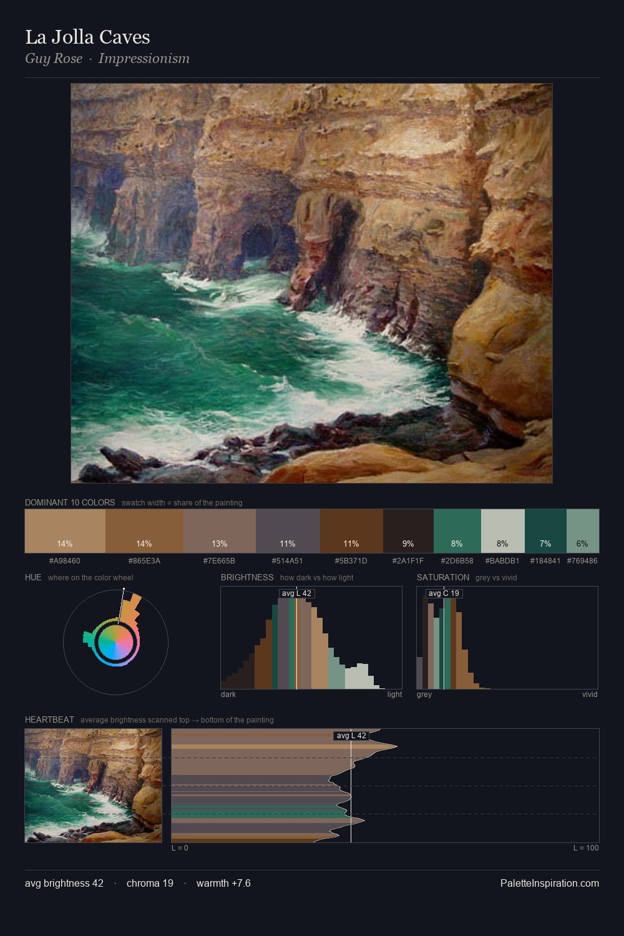Click the hex label #BABDB1
624x936 pixels.
pos(502,561)
